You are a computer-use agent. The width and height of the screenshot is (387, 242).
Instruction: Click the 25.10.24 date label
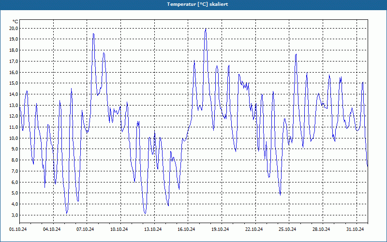click(287, 229)
